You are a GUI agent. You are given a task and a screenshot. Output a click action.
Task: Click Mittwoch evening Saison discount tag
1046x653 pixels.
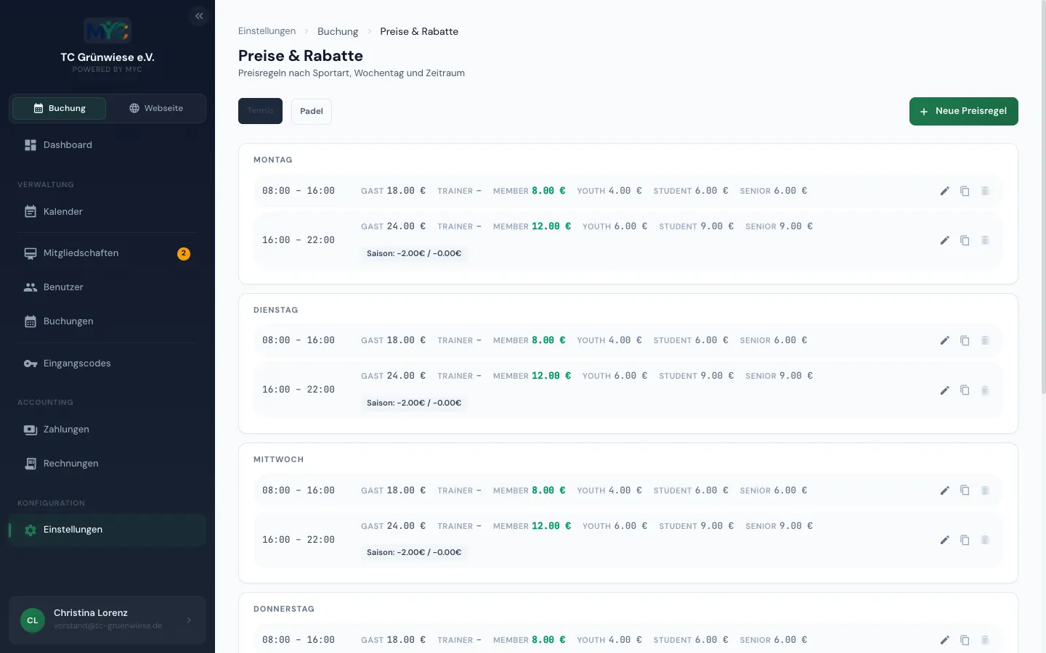[414, 552]
